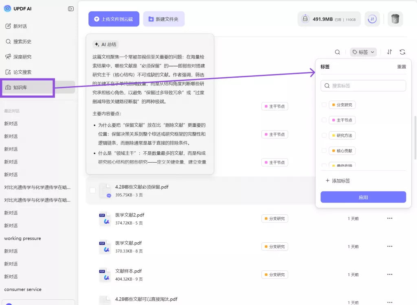Click the 医学文献2.pdf PDF icon

tap(105, 219)
